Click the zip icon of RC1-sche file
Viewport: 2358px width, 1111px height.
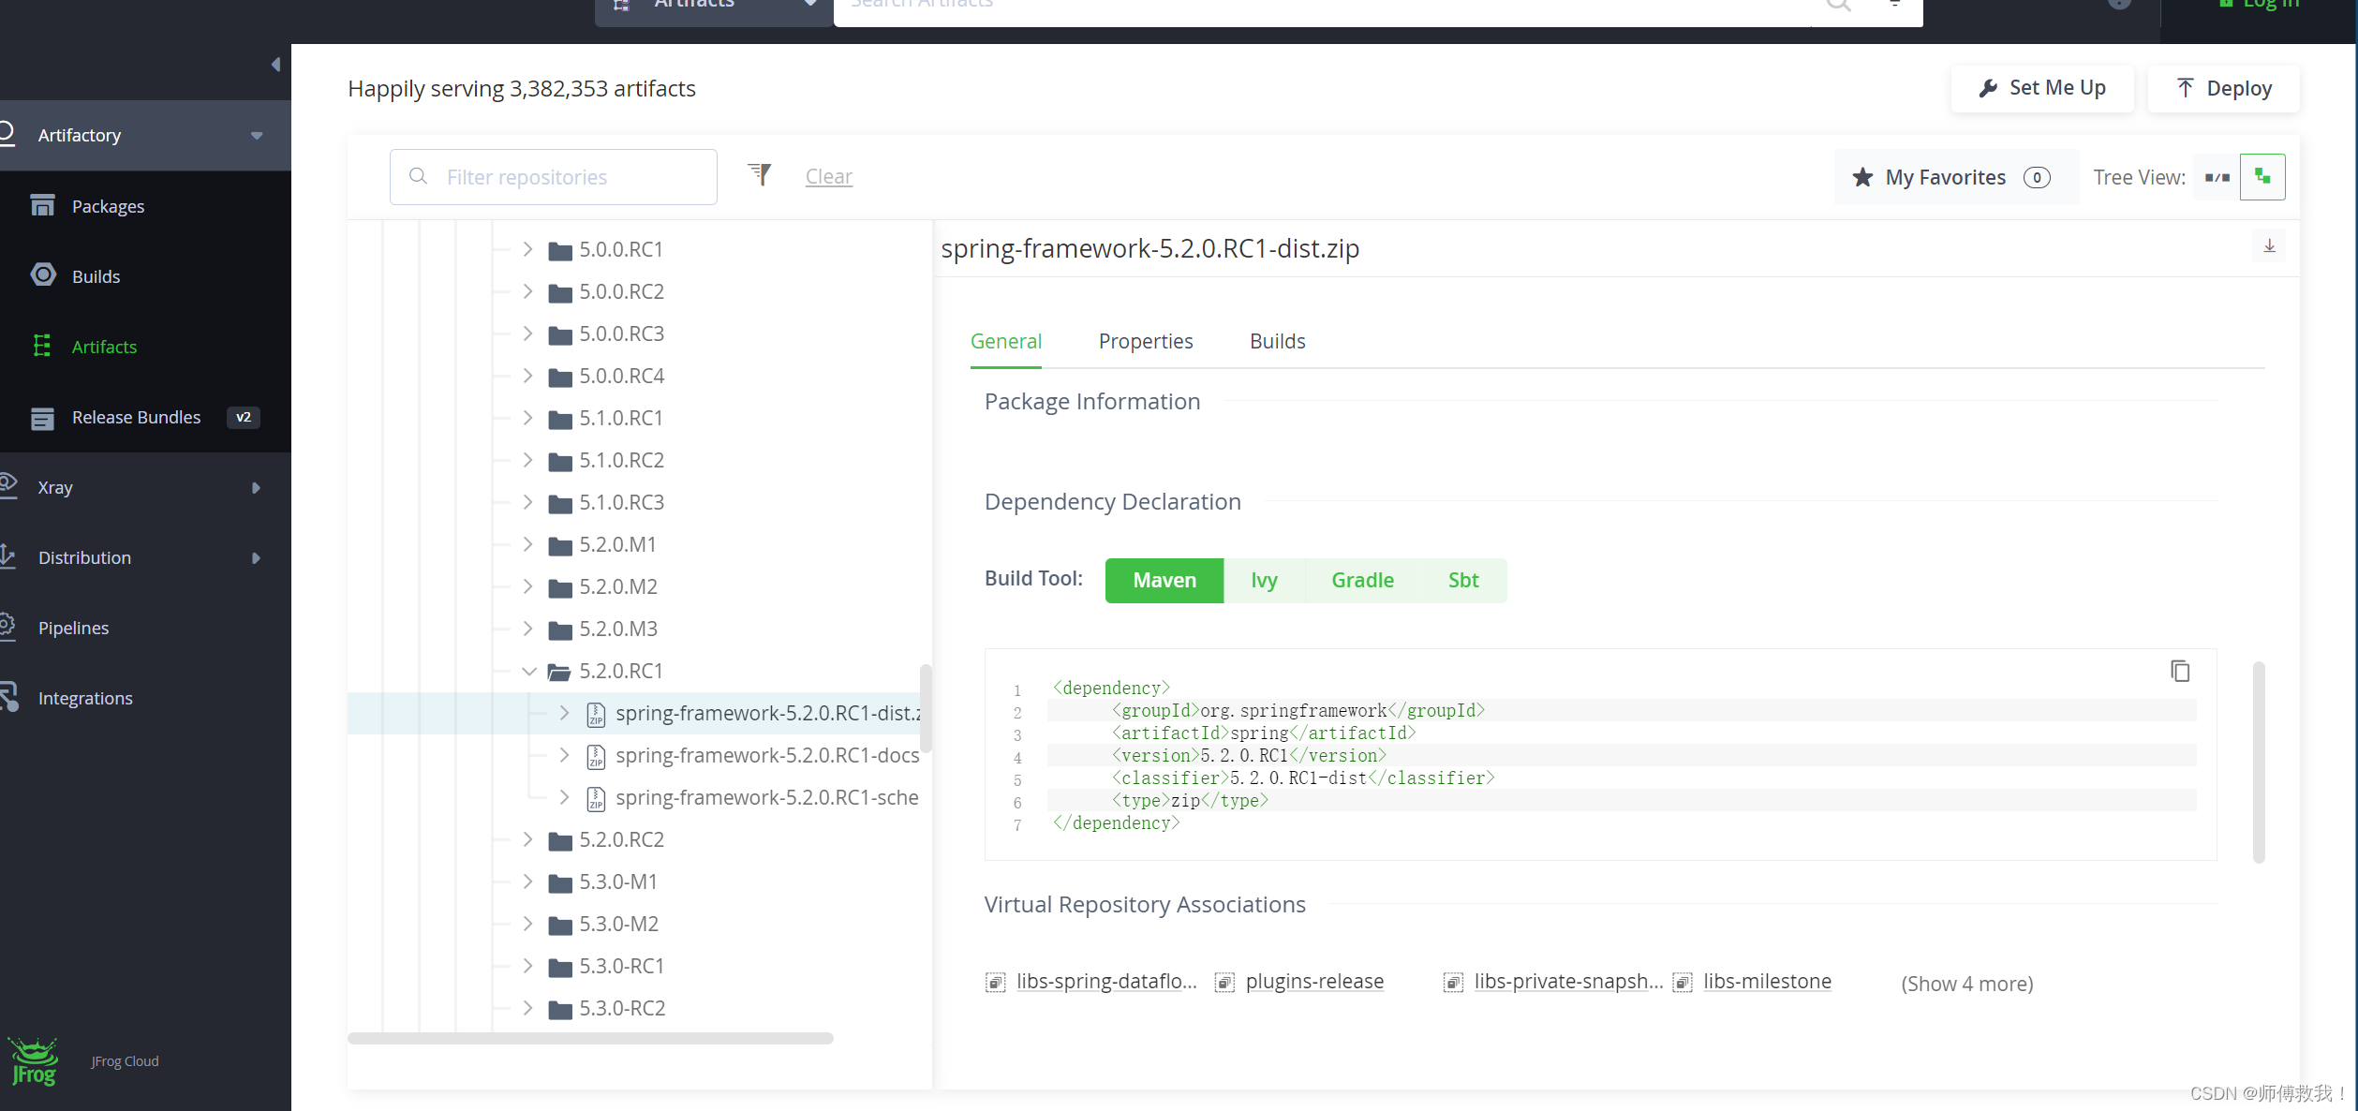click(596, 799)
